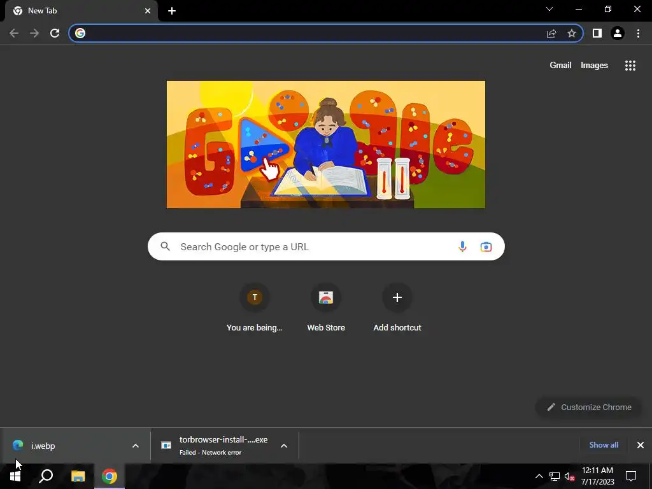This screenshot has height=489, width=652.
Task: Click the magnifier icon in the search box
Action: click(x=166, y=246)
